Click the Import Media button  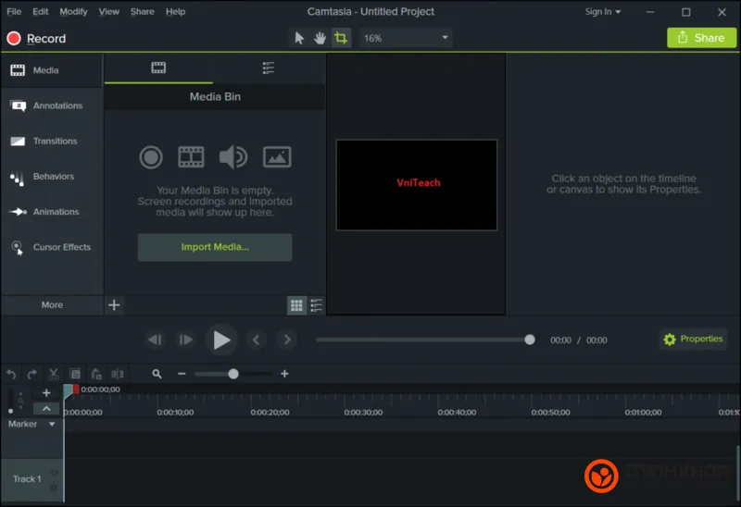pos(215,247)
